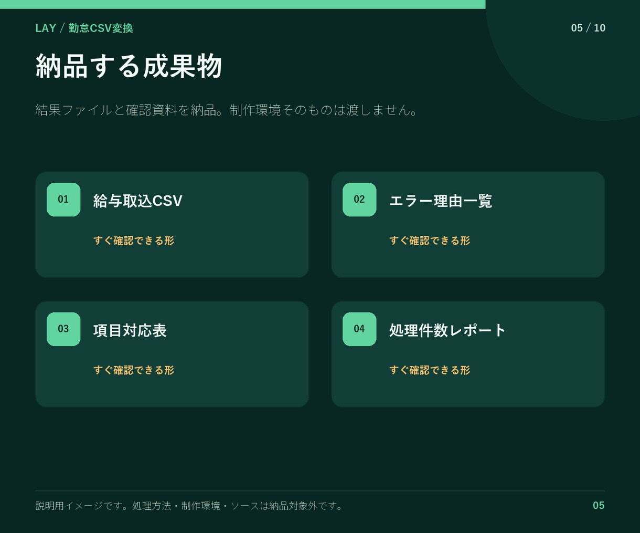640x533 pixels.
Task: Click the 納品する成果物 heading
Action: pyautogui.click(x=129, y=66)
